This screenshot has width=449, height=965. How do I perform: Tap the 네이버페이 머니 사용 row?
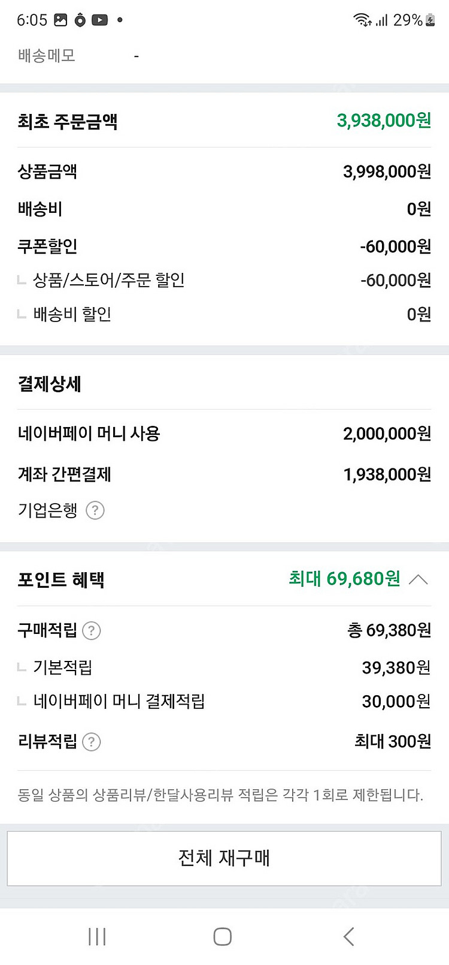(x=224, y=434)
